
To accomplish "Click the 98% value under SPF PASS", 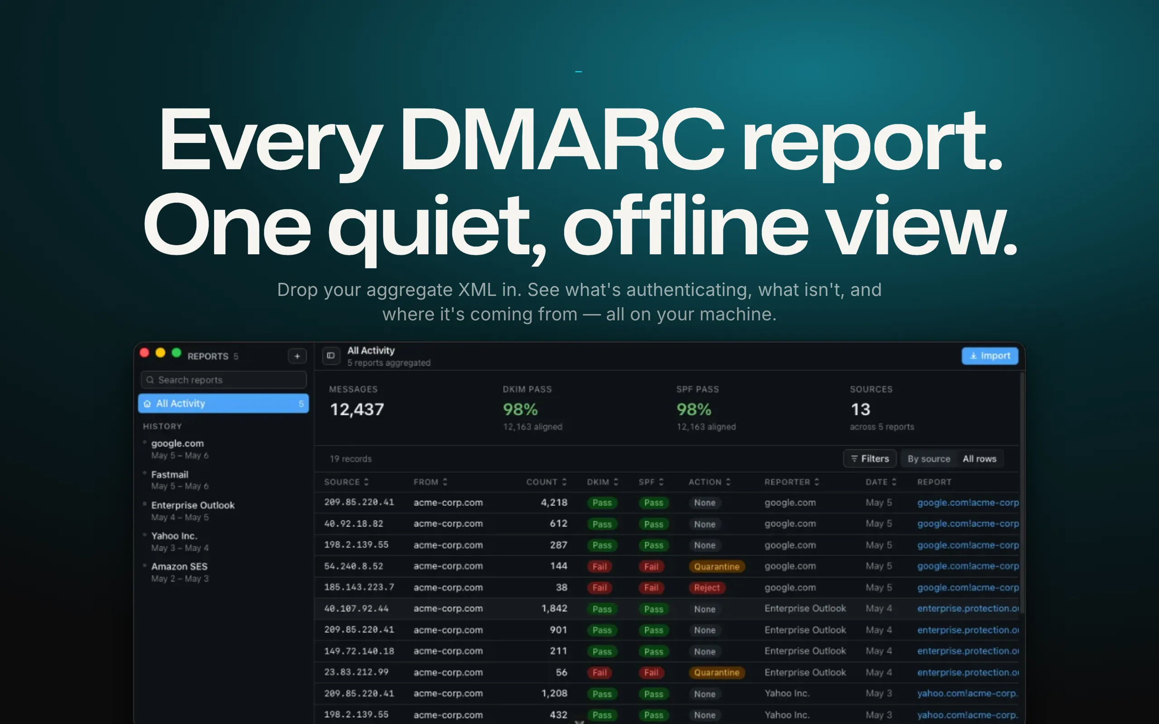I will click(694, 410).
